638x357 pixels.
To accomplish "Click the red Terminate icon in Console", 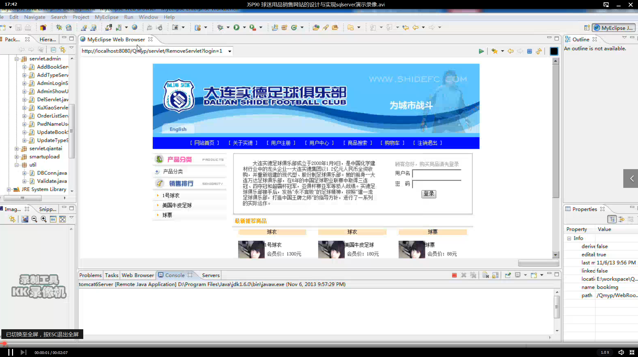I will point(454,275).
